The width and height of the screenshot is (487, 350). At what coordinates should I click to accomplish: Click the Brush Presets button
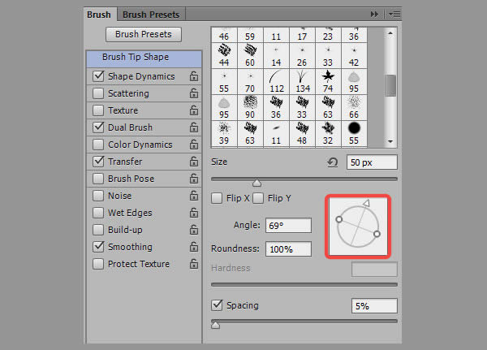tap(143, 35)
